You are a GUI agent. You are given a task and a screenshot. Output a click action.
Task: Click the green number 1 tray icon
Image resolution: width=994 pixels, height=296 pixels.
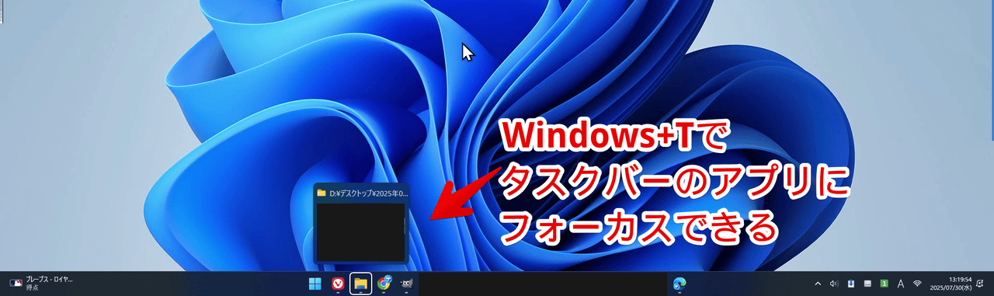tap(884, 284)
